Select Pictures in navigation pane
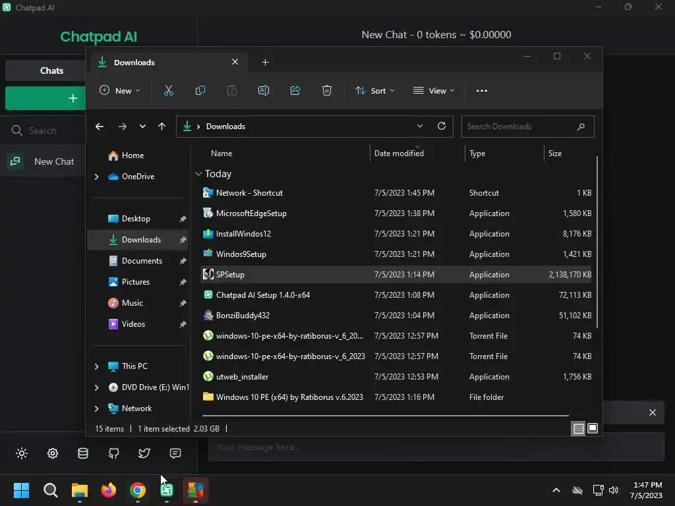Viewport: 675px width, 506px height. click(136, 282)
